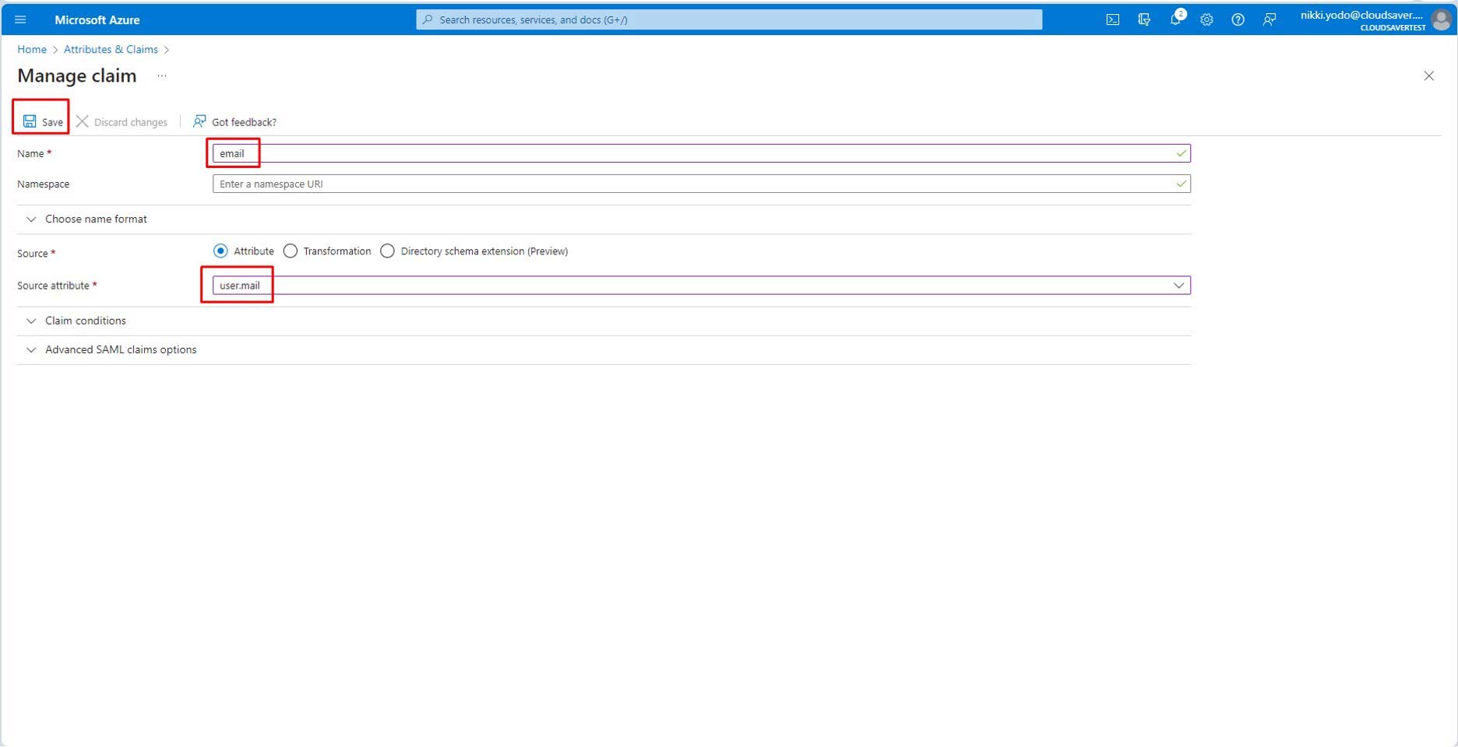
Task: Open the notifications bell
Action: point(1175,19)
